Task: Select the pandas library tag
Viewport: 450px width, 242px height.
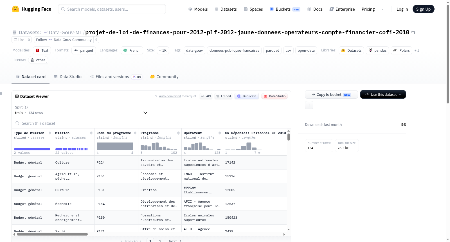Action: (x=377, y=50)
